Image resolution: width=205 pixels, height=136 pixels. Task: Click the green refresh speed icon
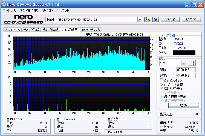[192, 63]
